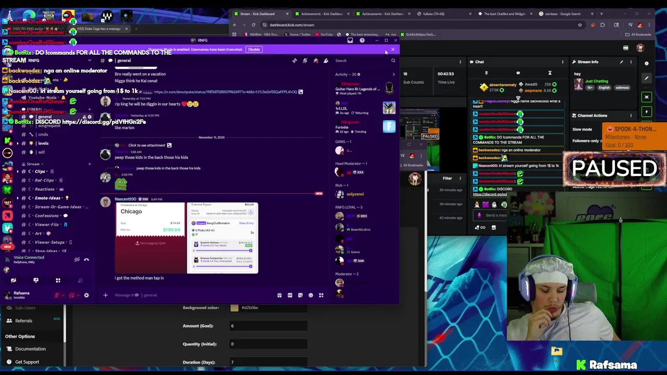Toggle Discord member list icon
This screenshot has height=375, width=667.
click(326, 61)
